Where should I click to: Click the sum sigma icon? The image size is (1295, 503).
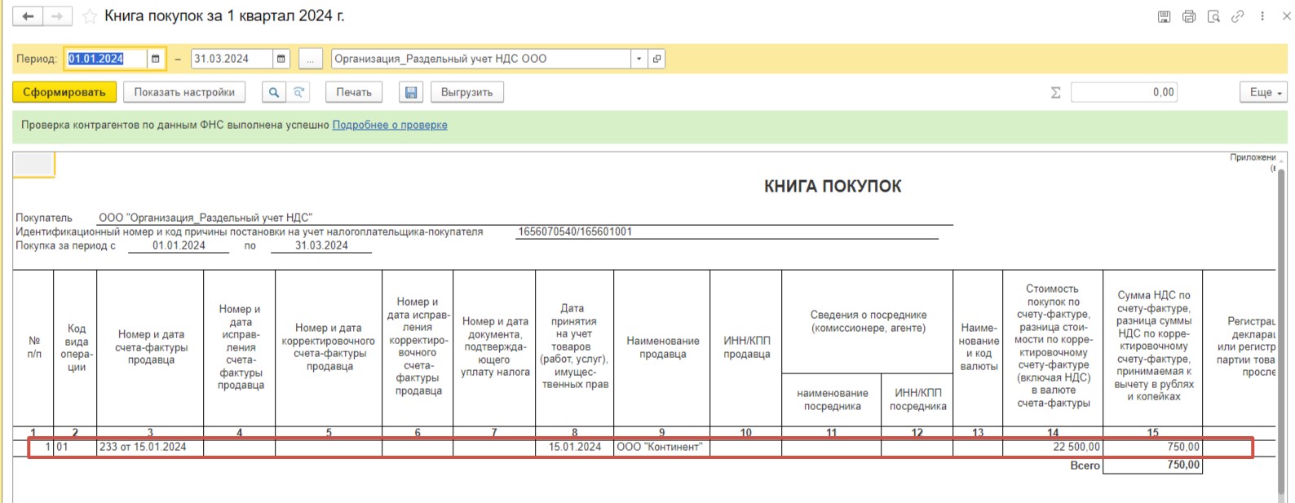[x=1056, y=92]
